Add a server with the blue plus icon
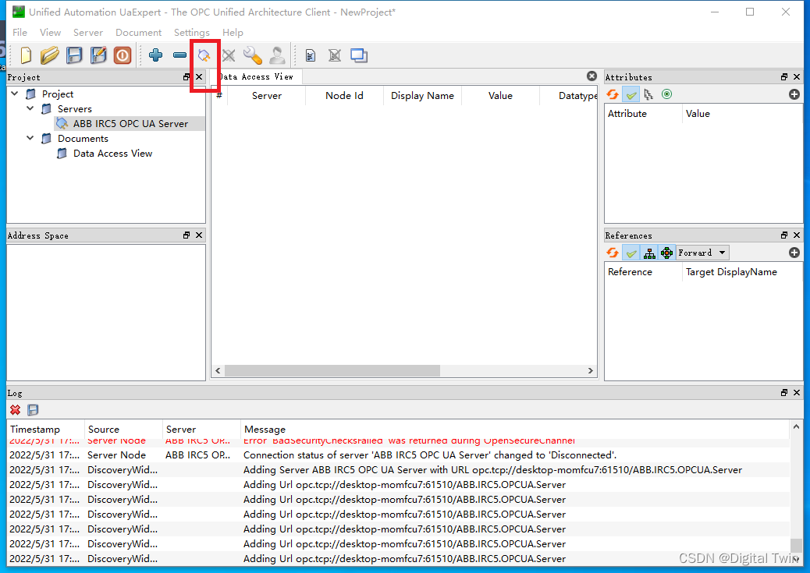Screen dimensions: 810x573 pyautogui.click(x=155, y=55)
